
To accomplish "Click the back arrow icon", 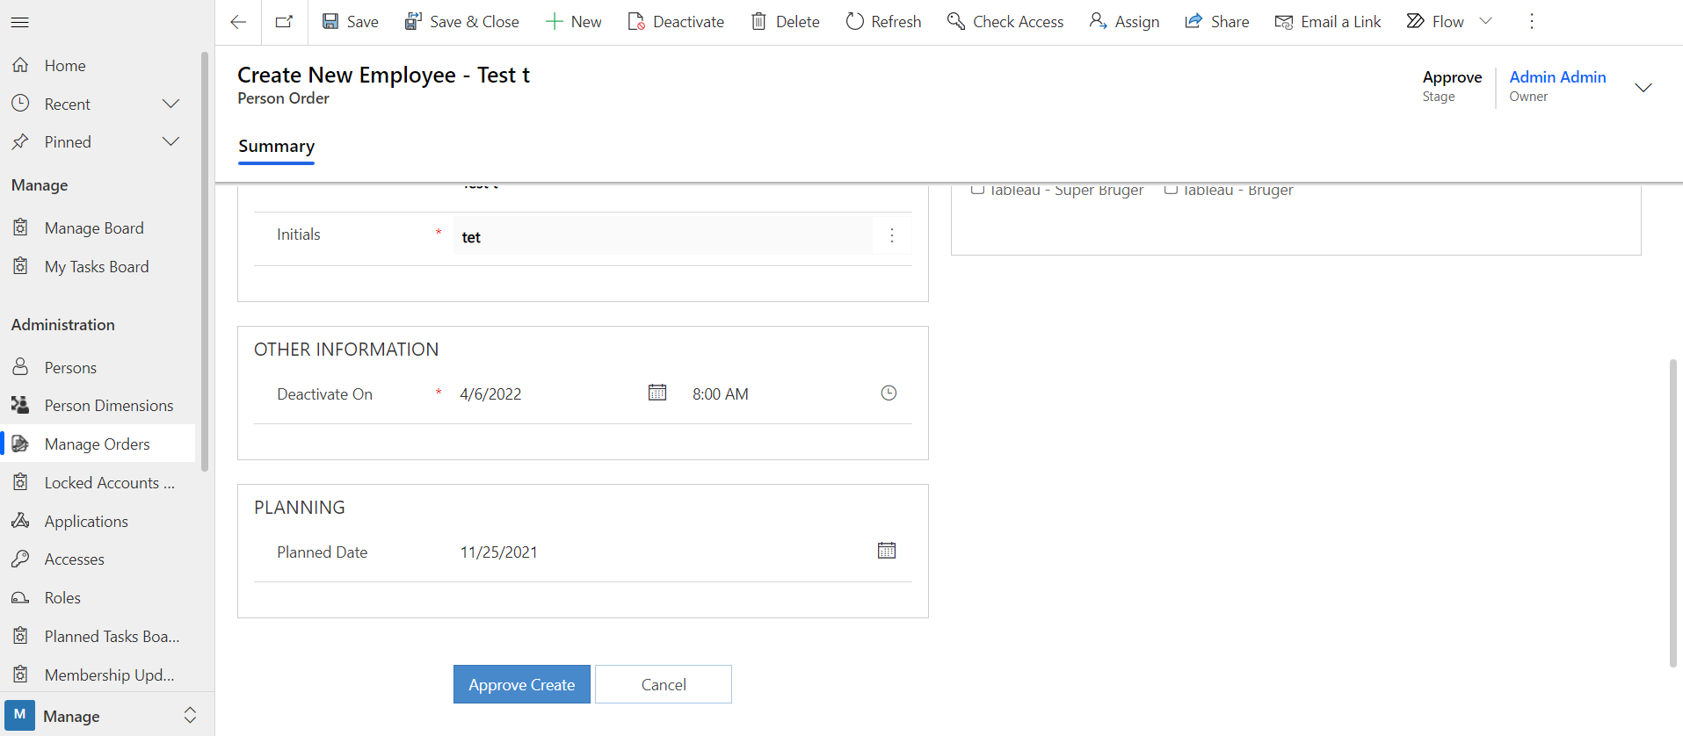I will pos(238,22).
